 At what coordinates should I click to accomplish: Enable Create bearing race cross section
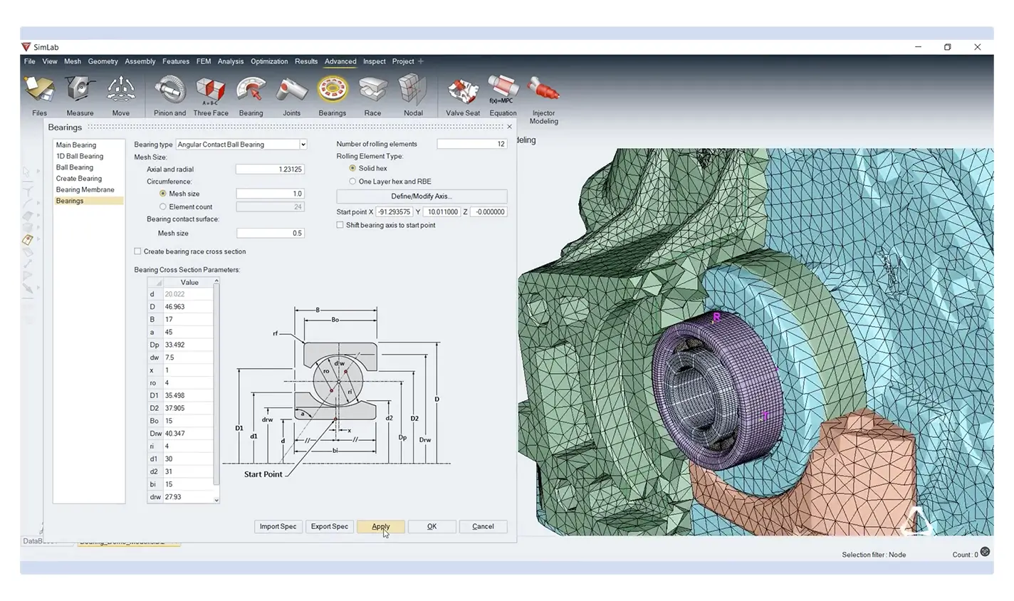point(137,251)
